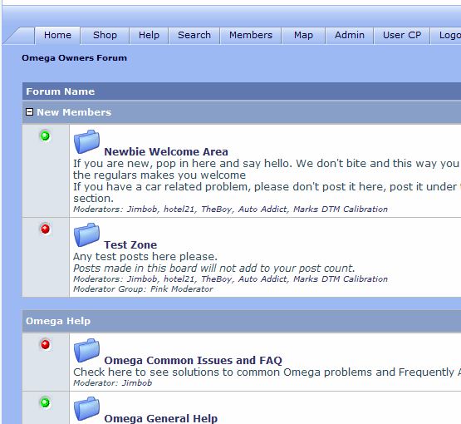
Task: Collapse the New Members category
Action: pyautogui.click(x=29, y=111)
